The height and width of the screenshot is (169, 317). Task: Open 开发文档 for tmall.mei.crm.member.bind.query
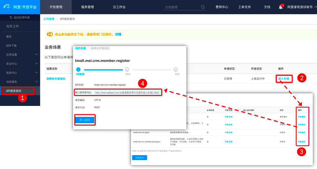(228, 142)
